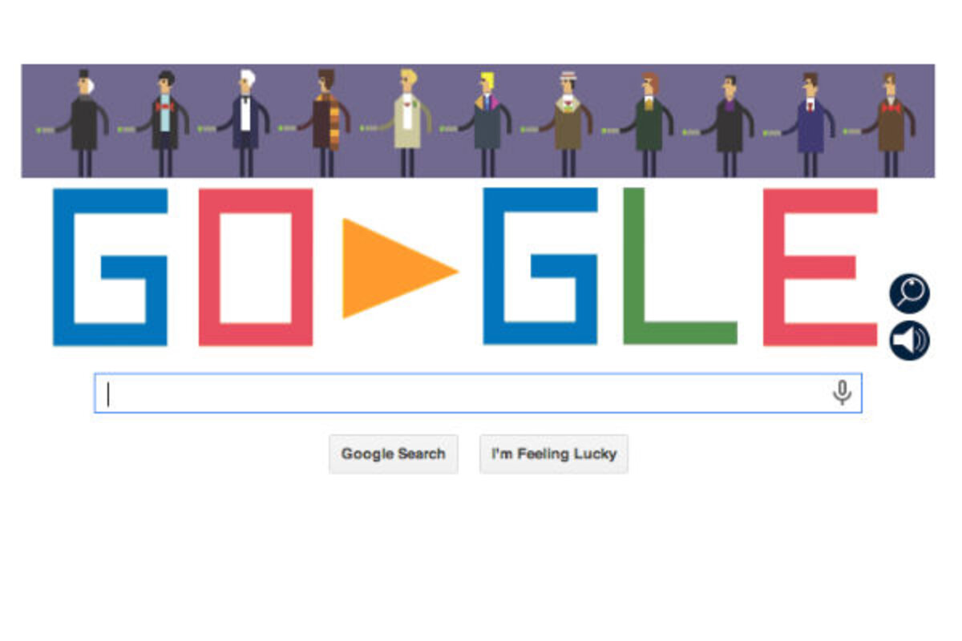Mute the doodle sound with the speaker icon
The height and width of the screenshot is (641, 962).
coord(909,340)
